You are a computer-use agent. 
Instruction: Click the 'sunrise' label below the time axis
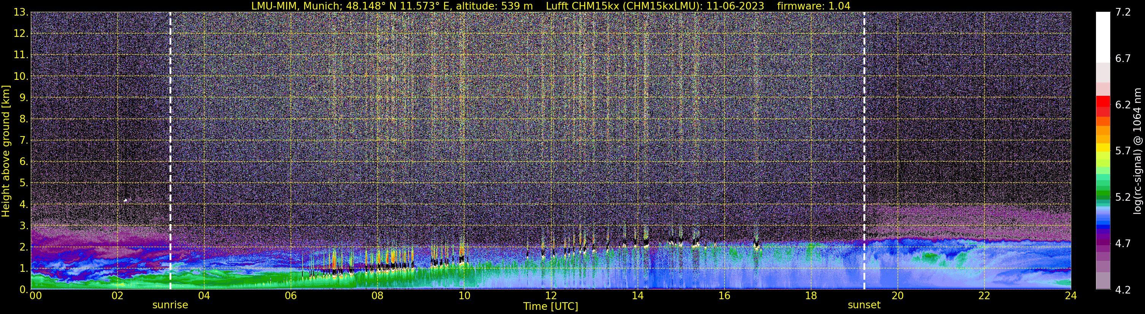pyautogui.click(x=170, y=305)
